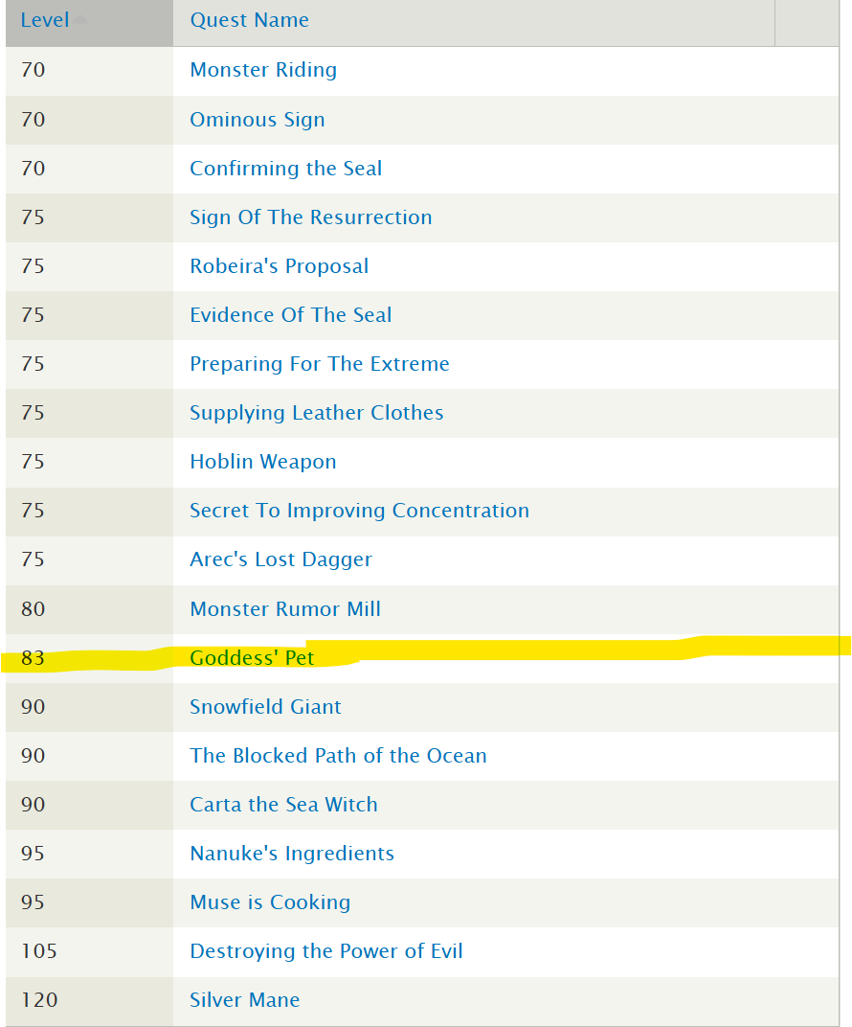
Task: Open Arec's Lost Dagger quest
Action: pyautogui.click(x=280, y=559)
